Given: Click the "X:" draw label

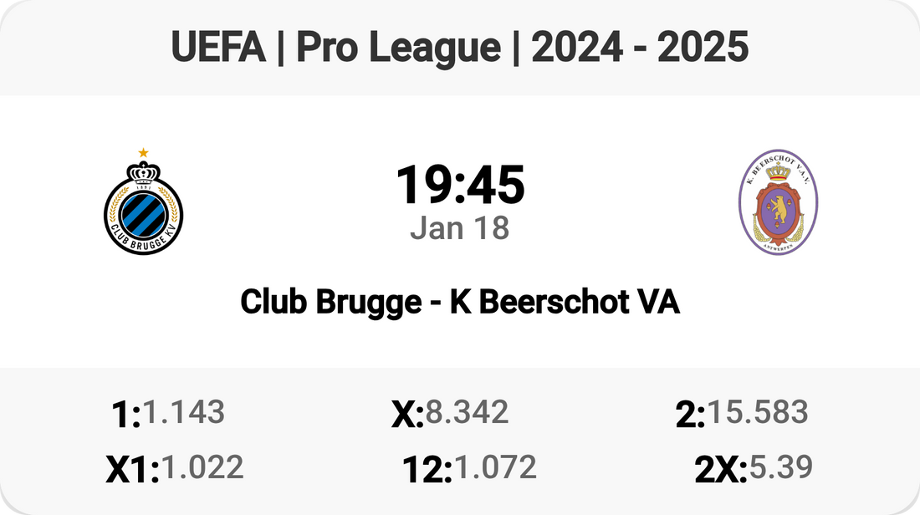Looking at the screenshot, I should (407, 414).
